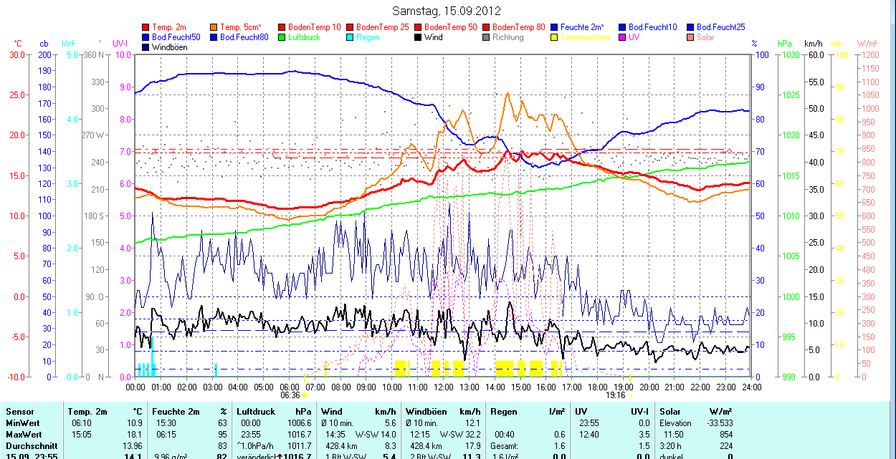Select the MaxWert row label

coord(25,435)
